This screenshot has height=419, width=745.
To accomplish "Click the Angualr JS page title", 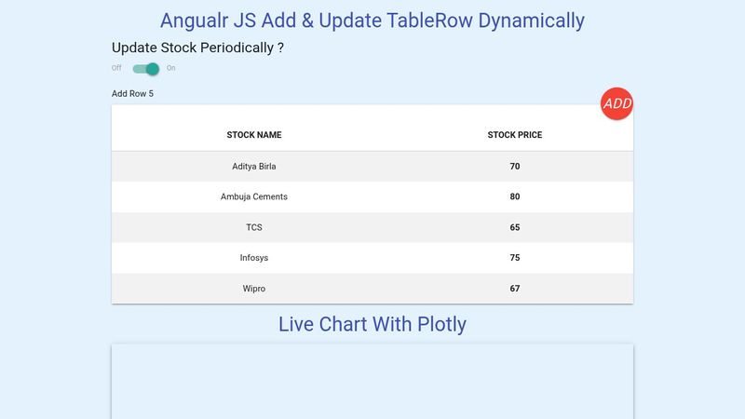I will 372,20.
